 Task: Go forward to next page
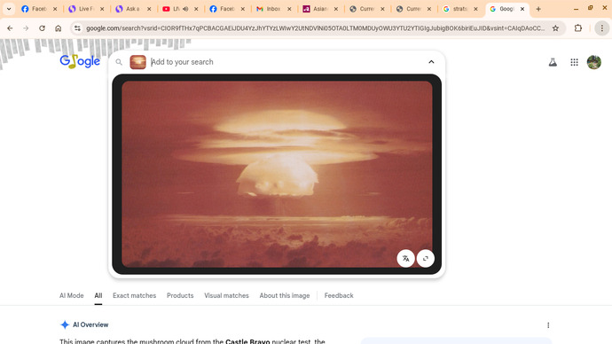26,28
